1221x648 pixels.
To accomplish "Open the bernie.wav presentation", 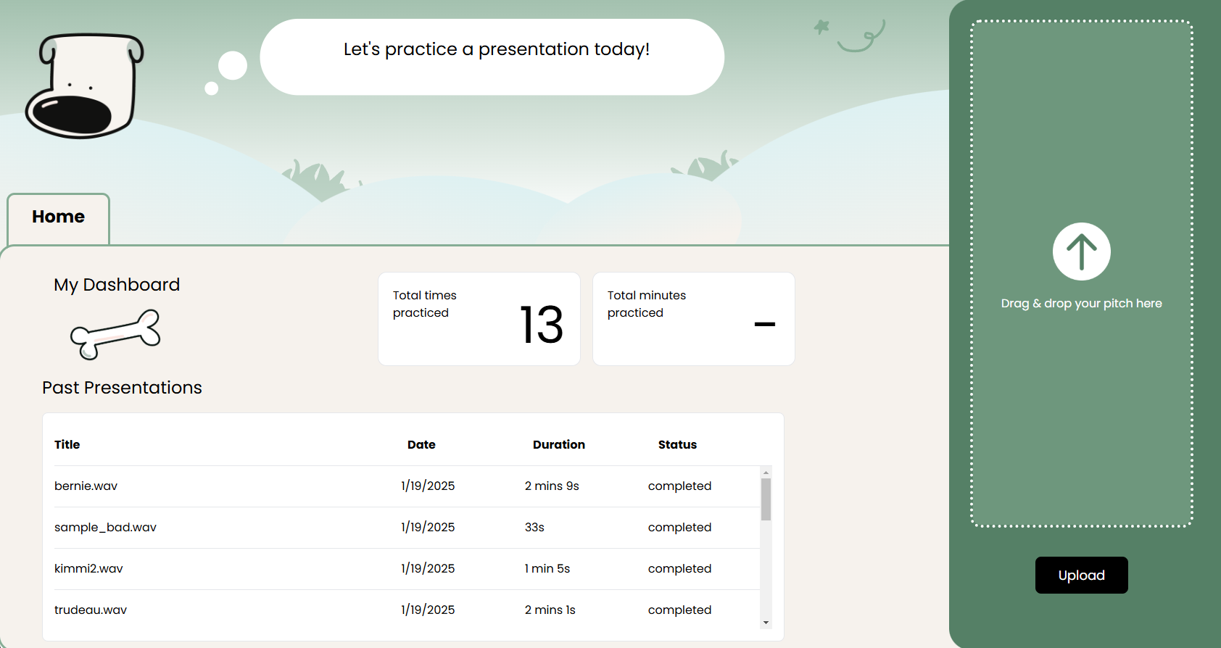I will [86, 486].
